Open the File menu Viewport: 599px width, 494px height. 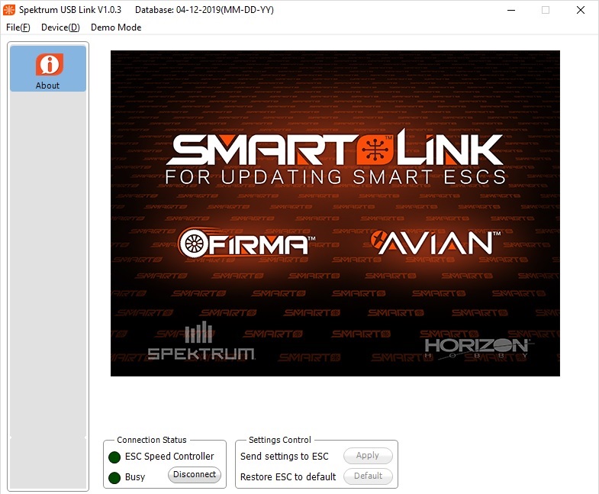point(18,27)
